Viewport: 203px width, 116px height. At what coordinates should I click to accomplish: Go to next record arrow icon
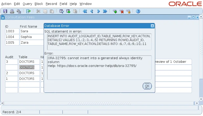click(x=98, y=11)
